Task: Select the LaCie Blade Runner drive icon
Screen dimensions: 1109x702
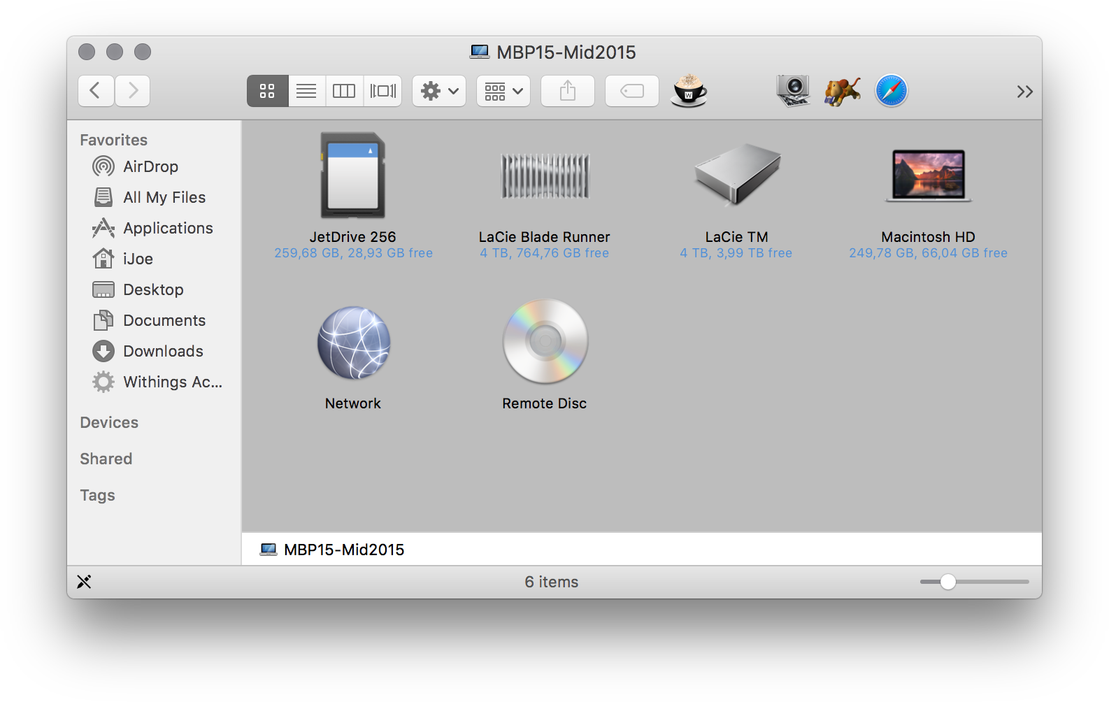Action: (x=545, y=176)
